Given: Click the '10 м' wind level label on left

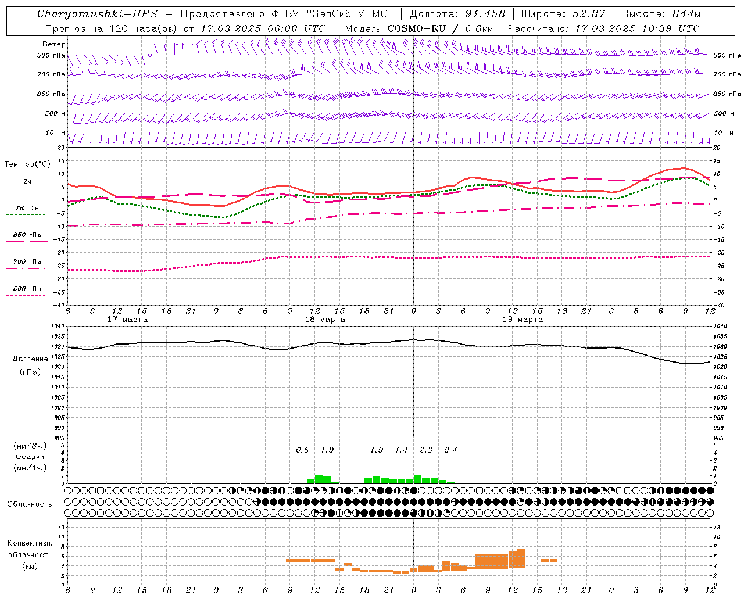Looking at the screenshot, I should (x=56, y=132).
